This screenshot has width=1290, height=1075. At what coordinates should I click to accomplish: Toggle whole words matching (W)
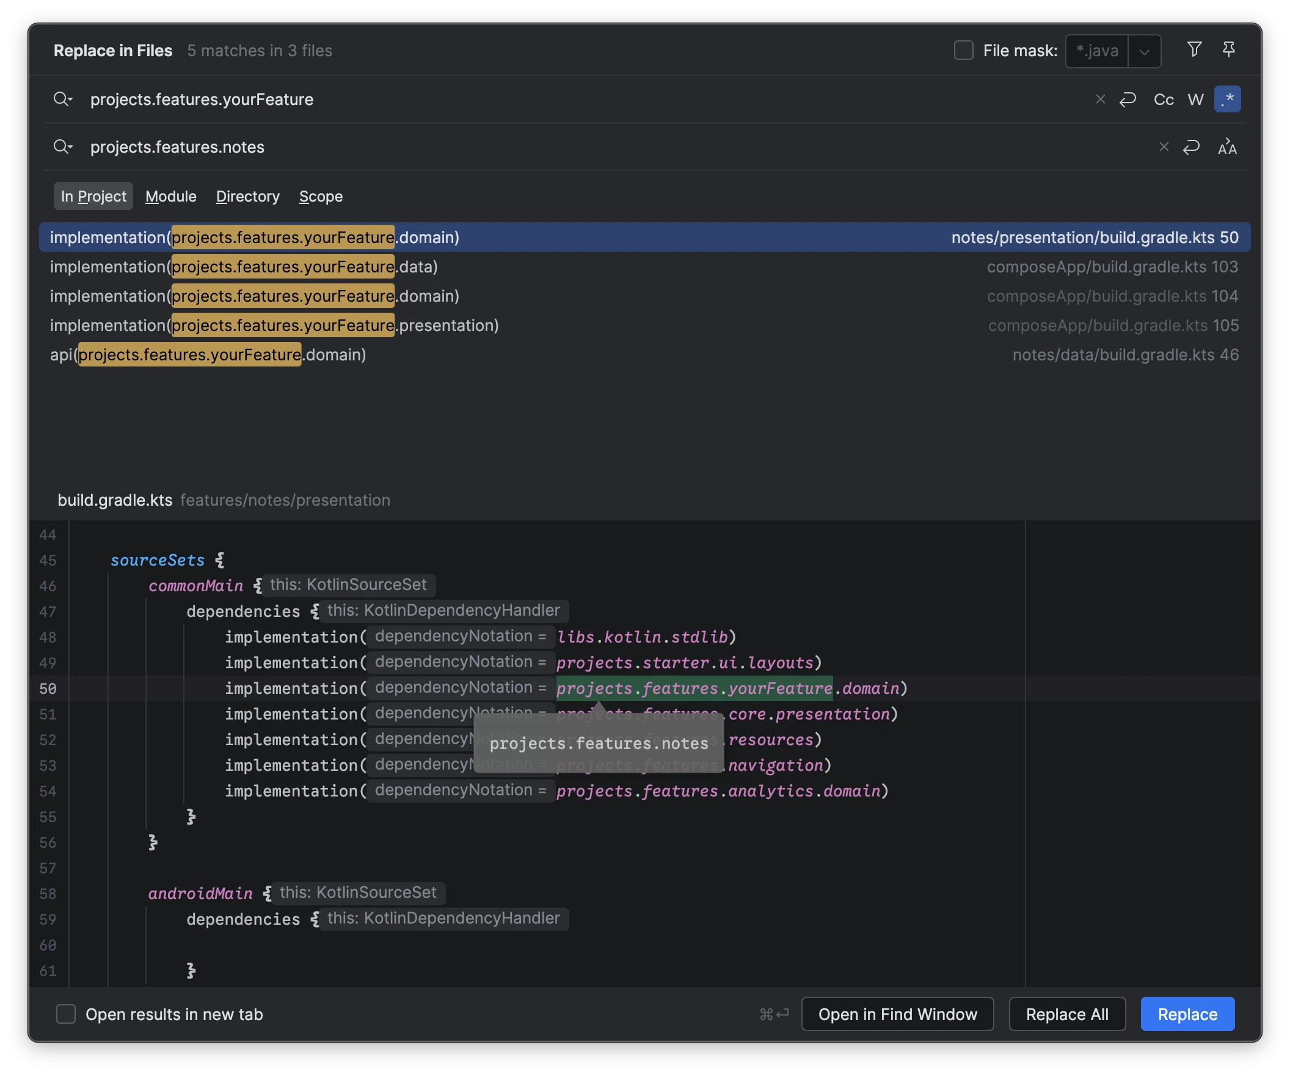(1195, 99)
